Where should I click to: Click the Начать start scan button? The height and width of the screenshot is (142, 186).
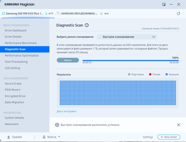pyautogui.click(x=68, y=60)
